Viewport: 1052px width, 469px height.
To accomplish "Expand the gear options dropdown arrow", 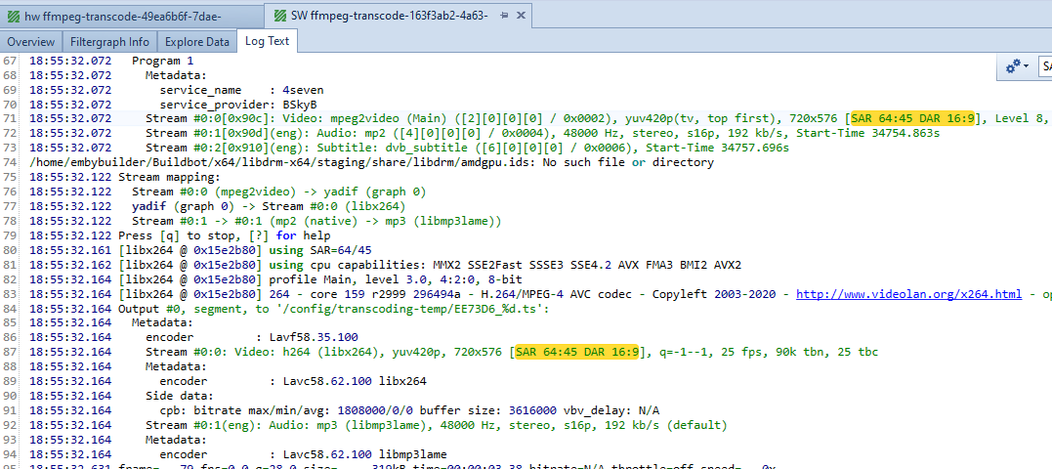I will pyautogui.click(x=1025, y=65).
